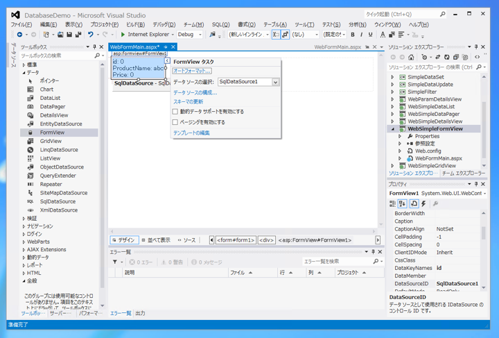Viewport: 499px width, 338px height.
Task: Click the Home icon in Solution Explorer
Action: coord(411,57)
